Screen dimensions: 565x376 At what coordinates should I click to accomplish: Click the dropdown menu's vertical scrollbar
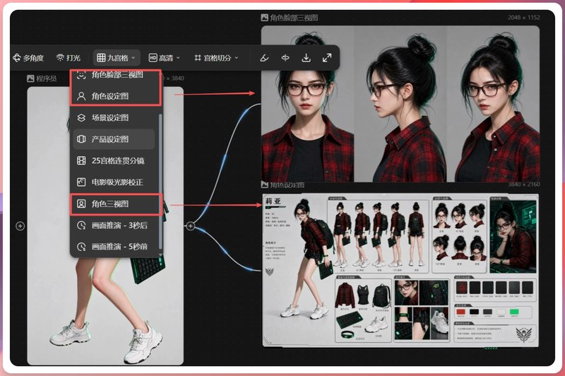pos(160,180)
